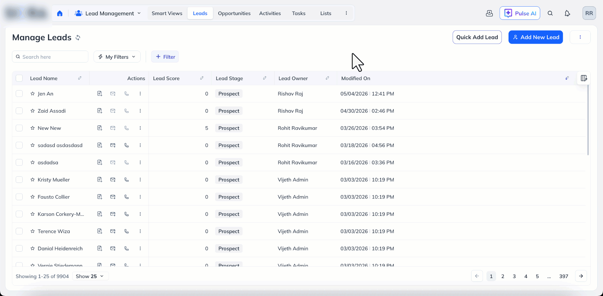603x296 pixels.
Task: Check the New New row checkbox
Action: tap(19, 128)
